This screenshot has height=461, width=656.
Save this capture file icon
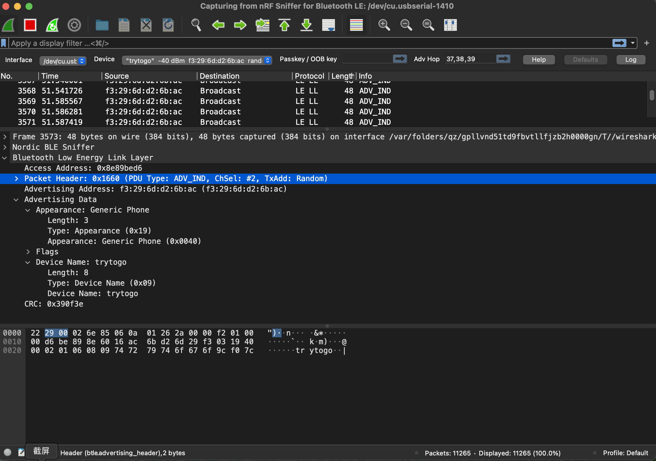click(124, 25)
